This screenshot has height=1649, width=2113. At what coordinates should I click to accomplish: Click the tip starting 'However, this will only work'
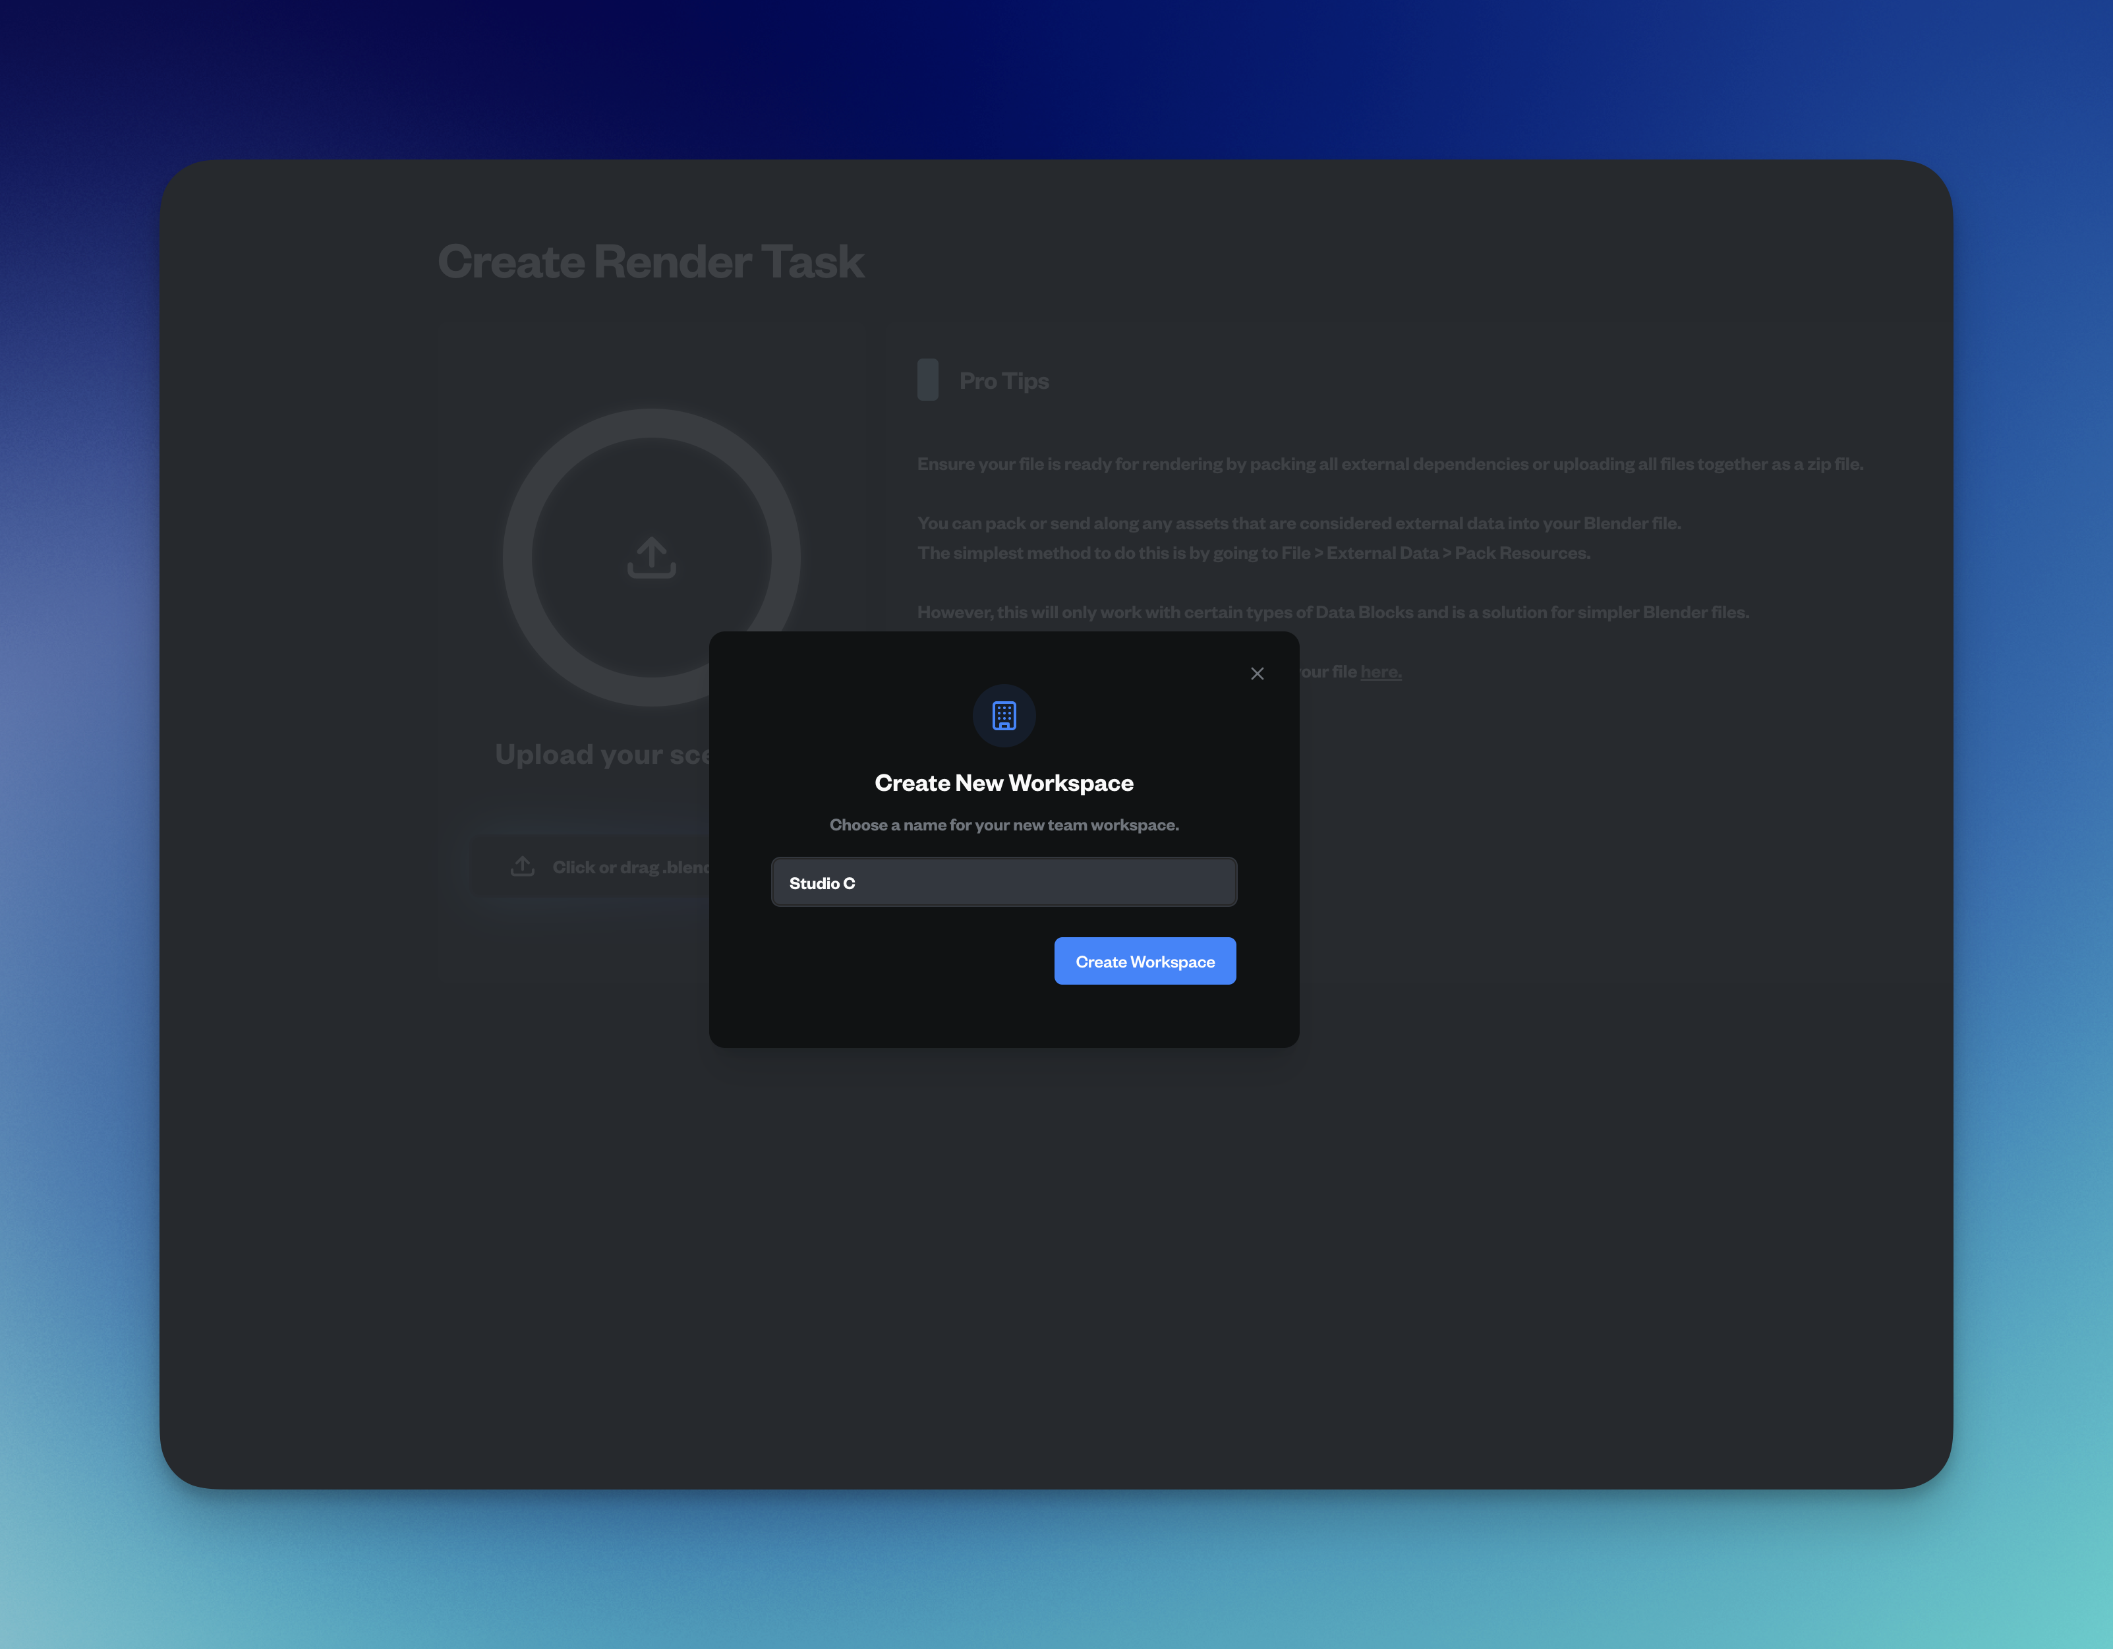(1332, 612)
